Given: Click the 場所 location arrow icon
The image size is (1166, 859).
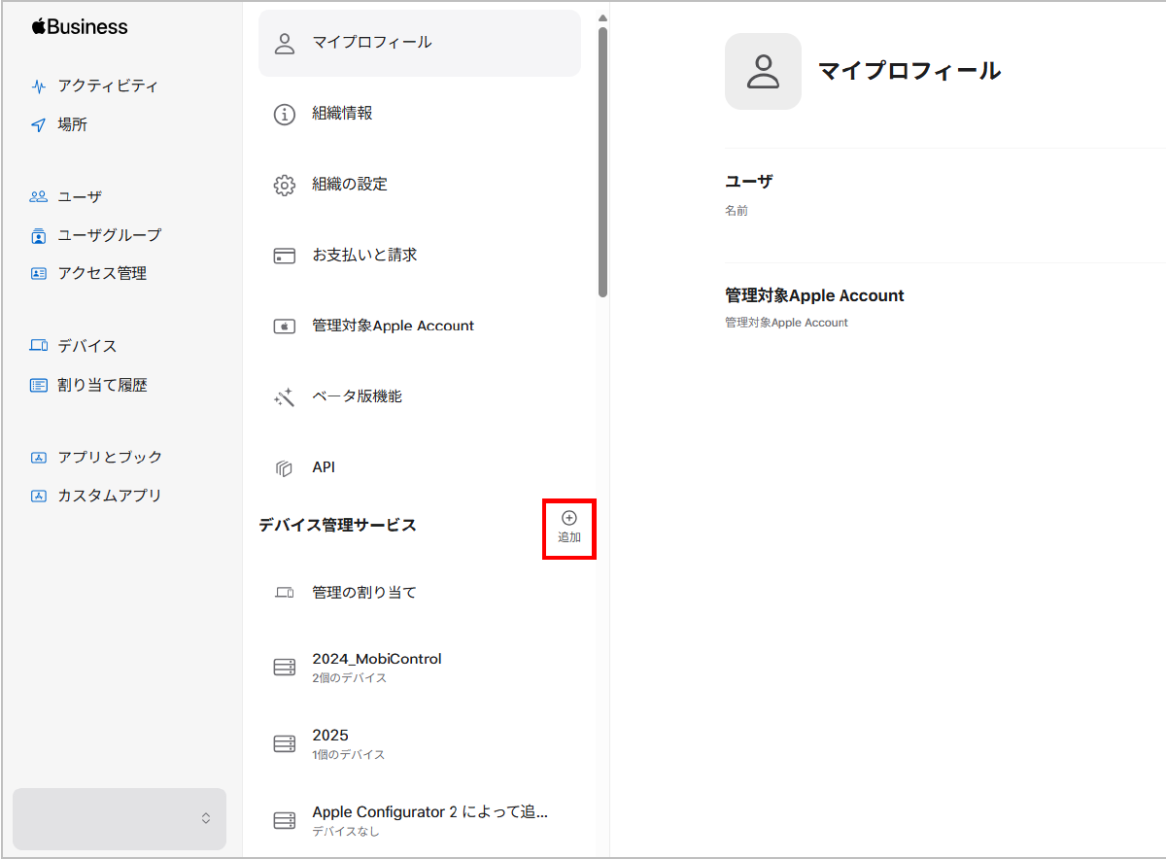Looking at the screenshot, I should pyautogui.click(x=39, y=124).
